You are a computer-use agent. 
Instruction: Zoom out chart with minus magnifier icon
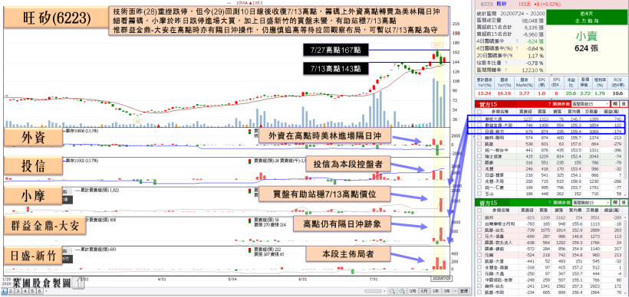(392, 291)
